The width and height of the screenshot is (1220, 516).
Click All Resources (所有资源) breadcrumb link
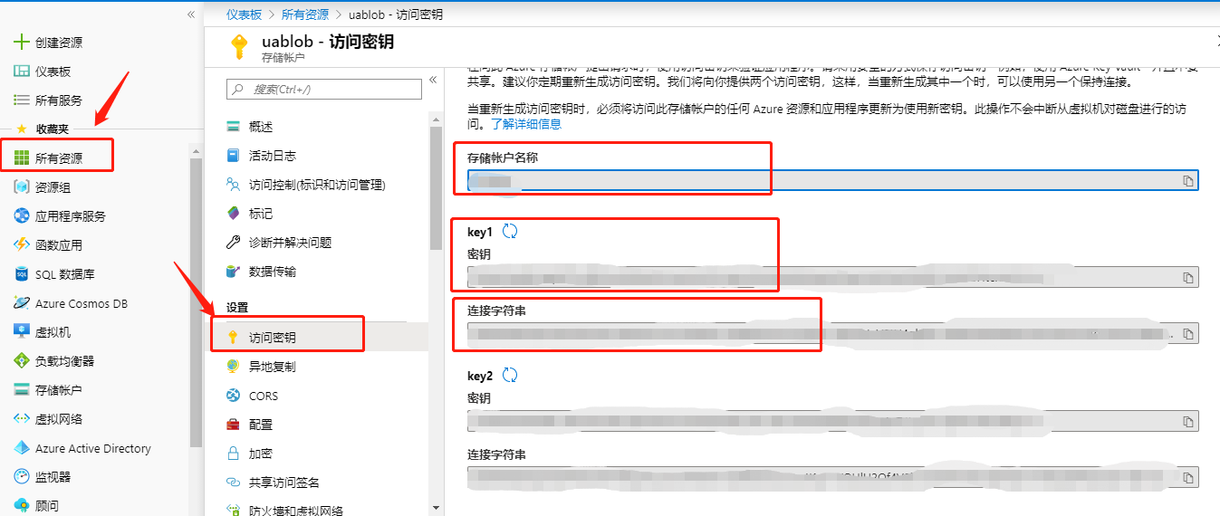pyautogui.click(x=305, y=14)
